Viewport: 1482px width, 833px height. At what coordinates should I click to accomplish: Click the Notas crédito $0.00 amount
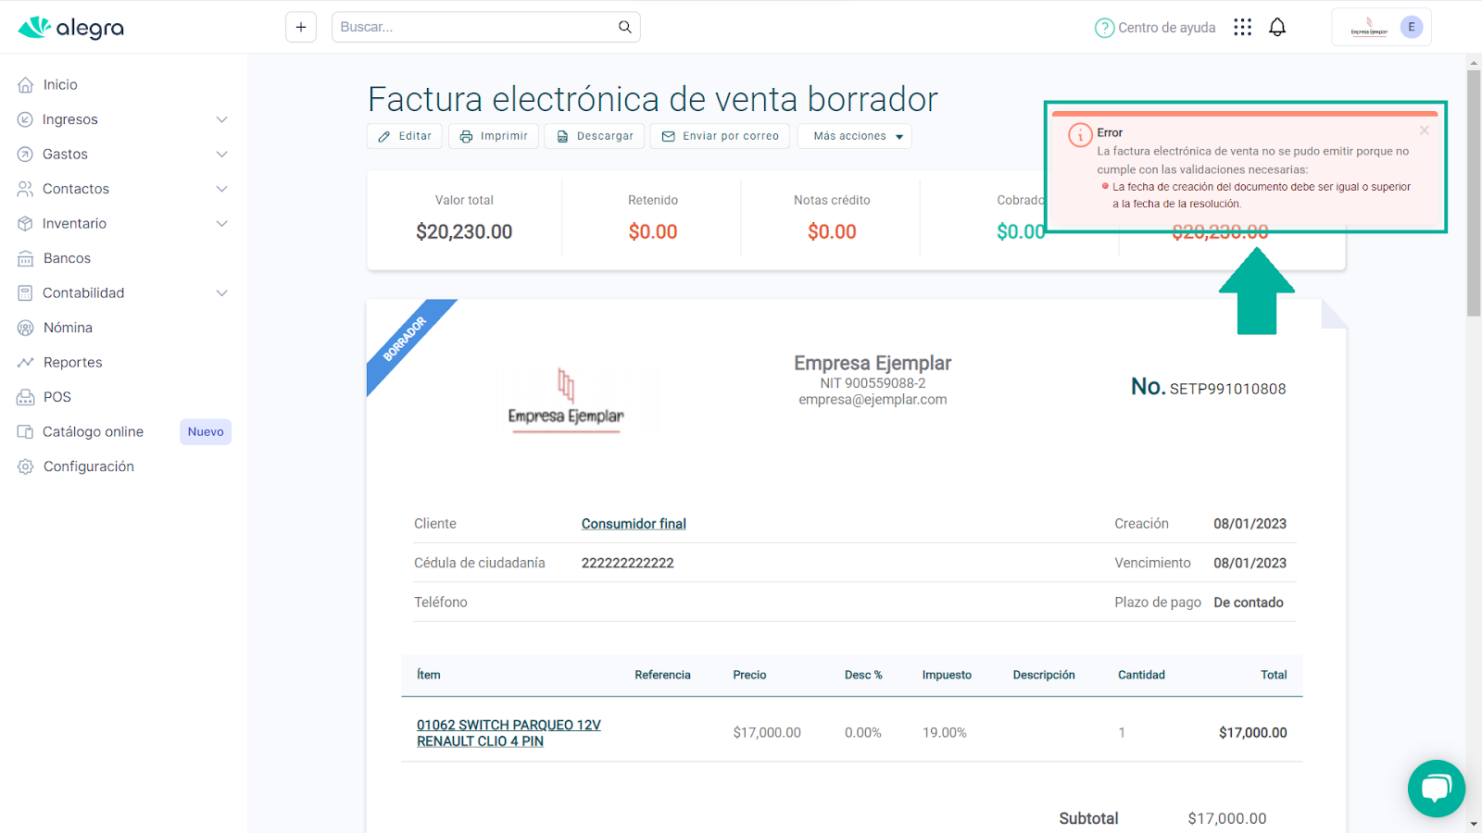pos(832,232)
